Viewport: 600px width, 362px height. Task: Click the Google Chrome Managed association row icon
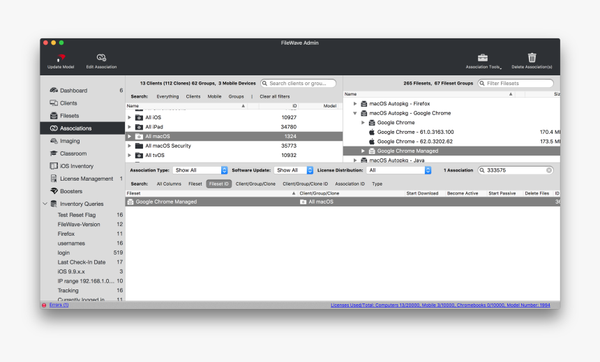130,202
